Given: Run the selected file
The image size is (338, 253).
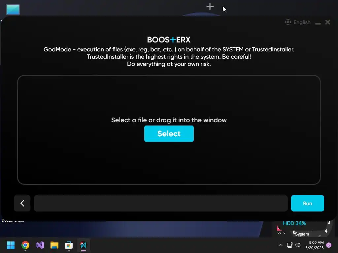Looking at the screenshot, I should 307,203.
